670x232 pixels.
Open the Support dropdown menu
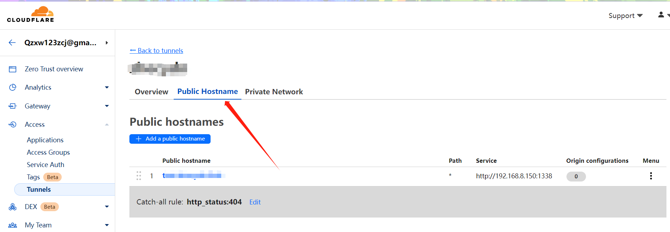tap(625, 16)
